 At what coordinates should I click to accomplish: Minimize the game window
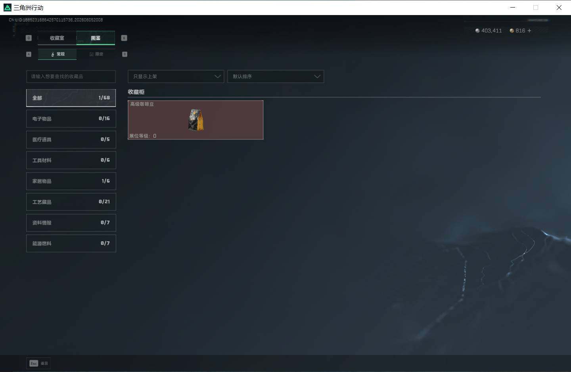(x=513, y=8)
